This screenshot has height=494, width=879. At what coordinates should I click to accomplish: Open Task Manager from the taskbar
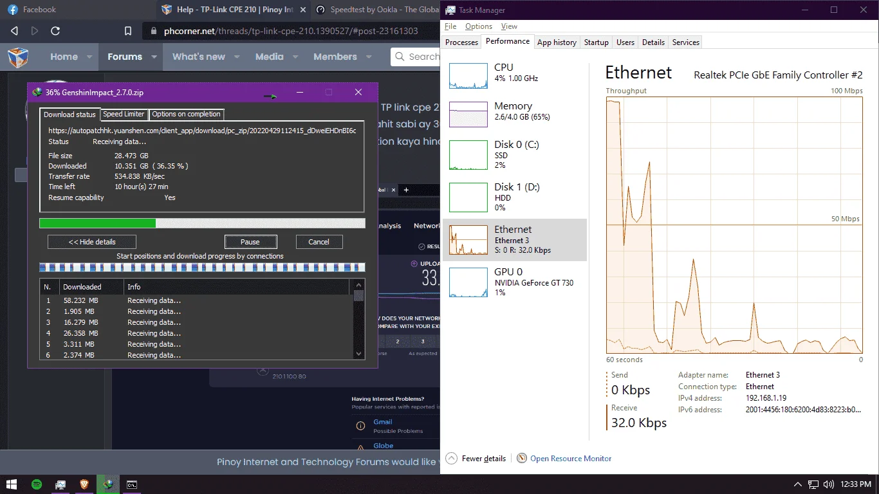(60, 484)
